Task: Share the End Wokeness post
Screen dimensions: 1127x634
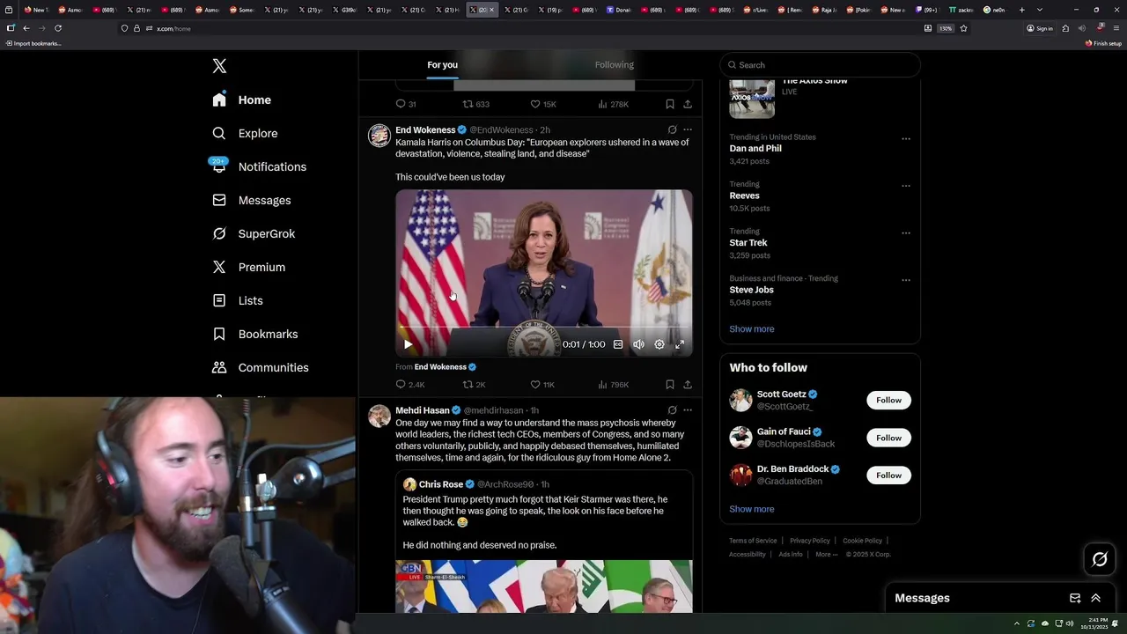Action: tap(688, 385)
